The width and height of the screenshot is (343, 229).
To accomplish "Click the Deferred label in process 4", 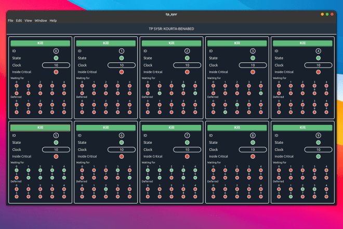I will pos(279,97).
